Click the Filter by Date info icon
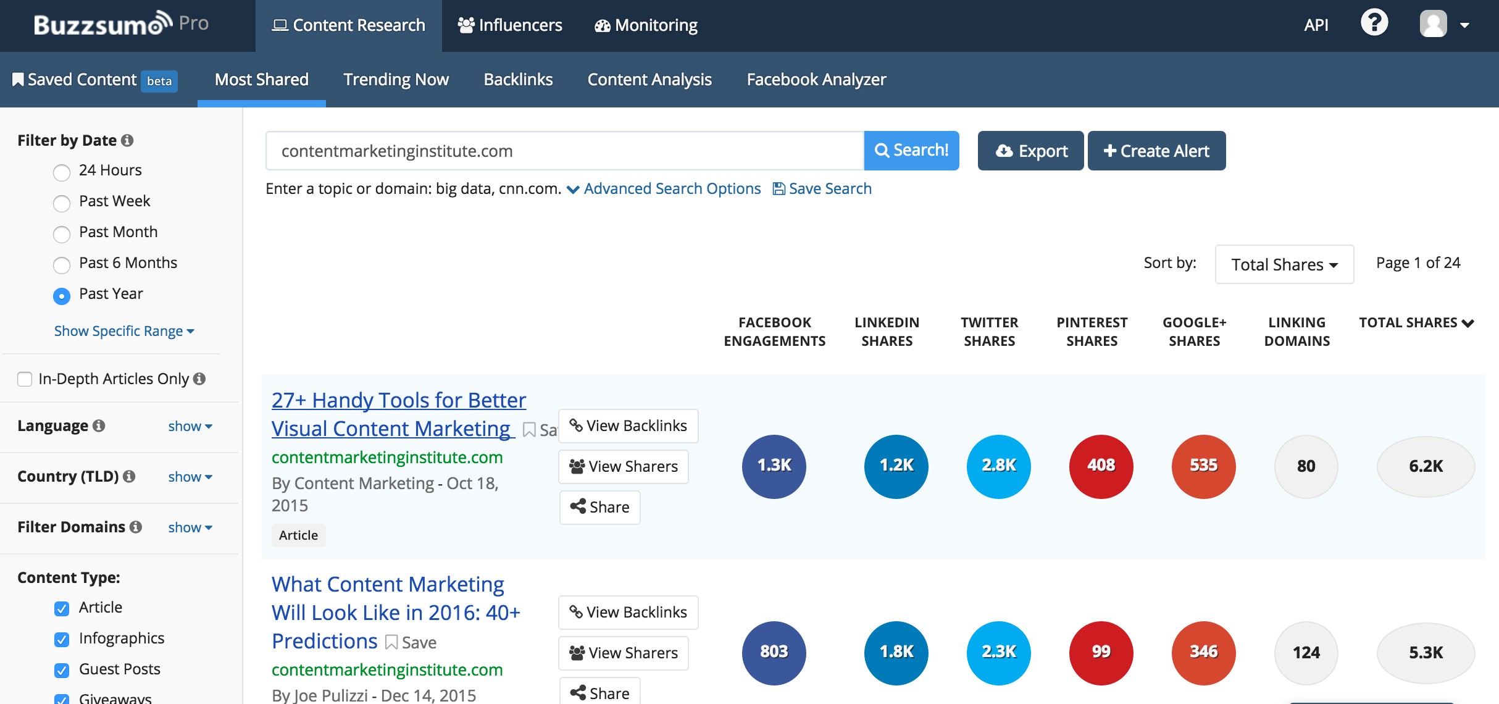The image size is (1499, 704). [x=127, y=140]
